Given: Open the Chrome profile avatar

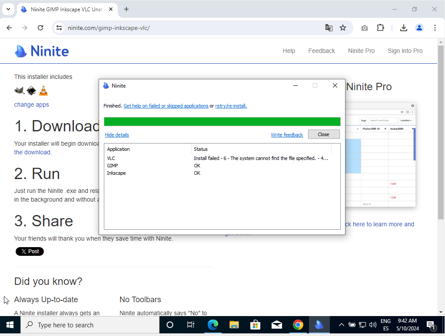Looking at the screenshot, I should pyautogui.click(x=419, y=28).
